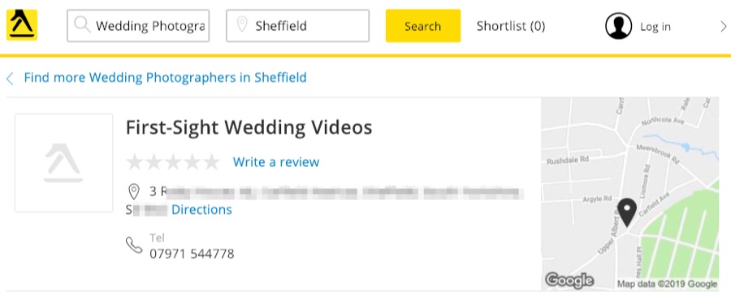Click the Log in link

click(655, 27)
